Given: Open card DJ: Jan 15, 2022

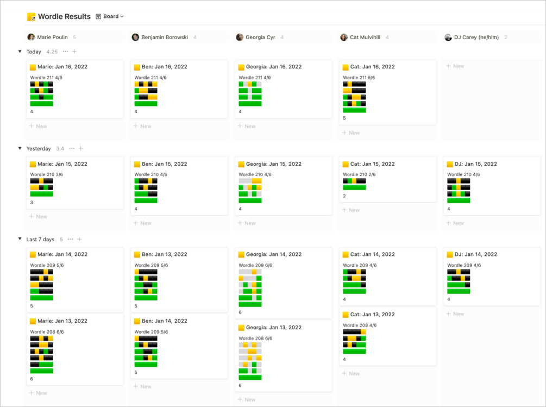Looking at the screenshot, I should click(492, 186).
